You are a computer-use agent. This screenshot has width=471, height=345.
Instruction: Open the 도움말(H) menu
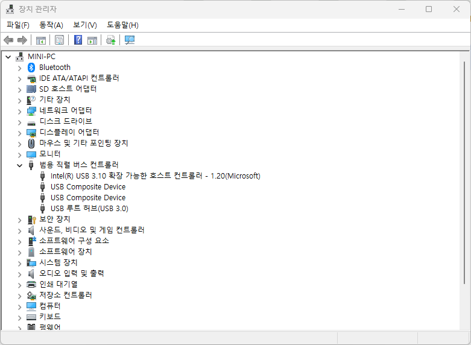click(122, 25)
